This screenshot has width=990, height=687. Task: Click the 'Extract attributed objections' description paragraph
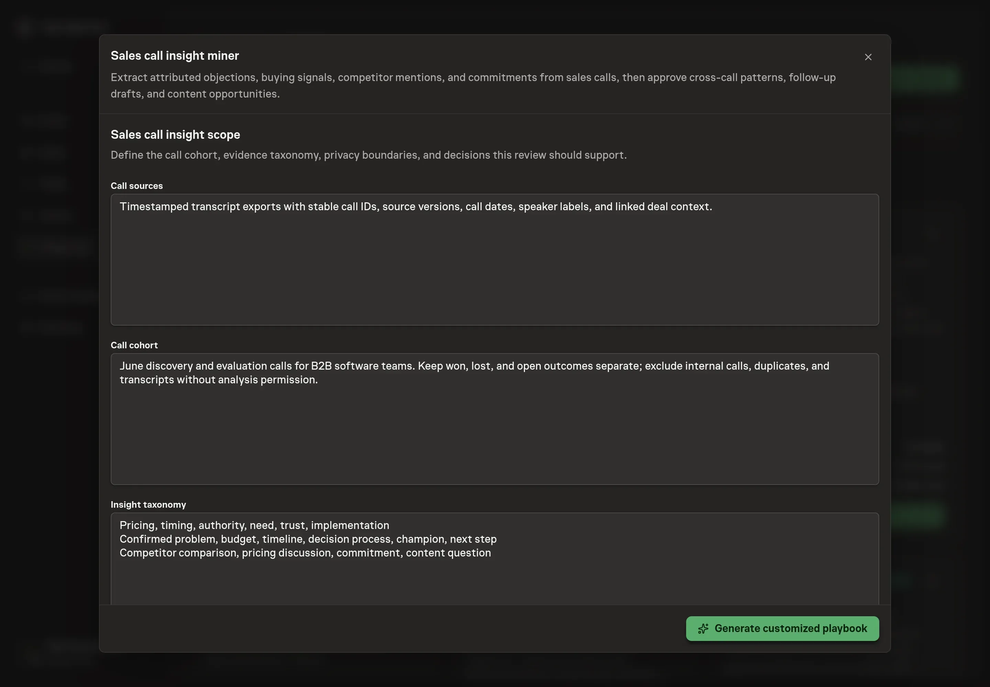pyautogui.click(x=473, y=85)
